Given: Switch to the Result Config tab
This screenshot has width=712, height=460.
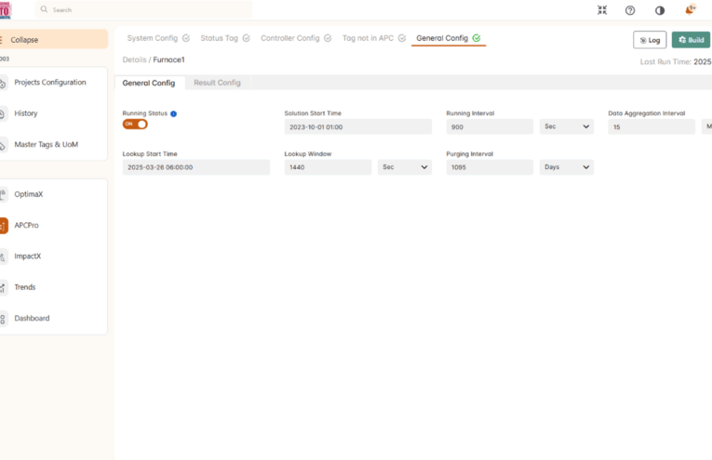Looking at the screenshot, I should pyautogui.click(x=217, y=83).
